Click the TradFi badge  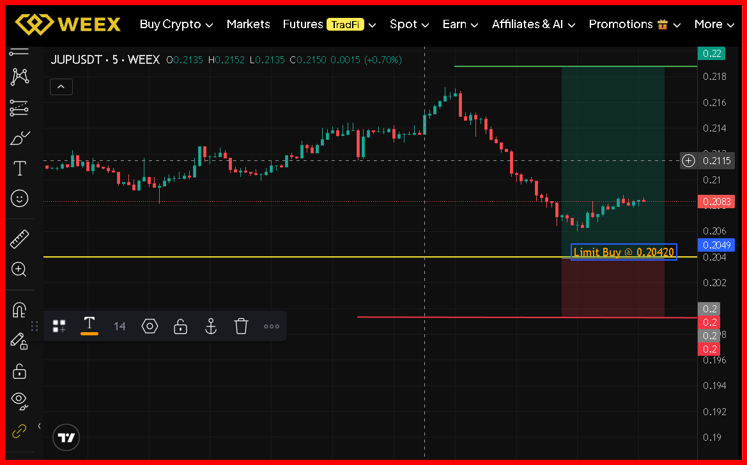click(346, 25)
